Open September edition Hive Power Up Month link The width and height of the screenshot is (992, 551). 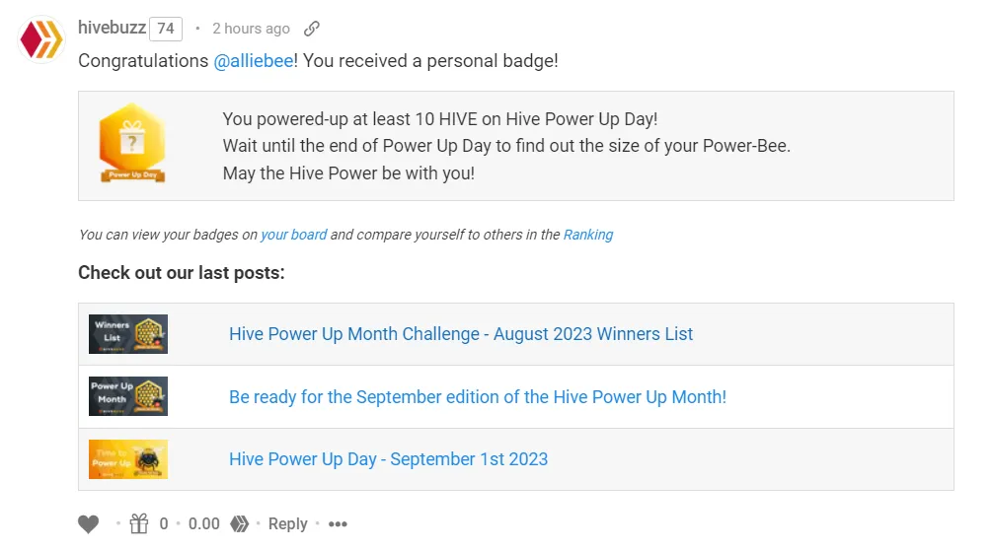[x=478, y=397]
